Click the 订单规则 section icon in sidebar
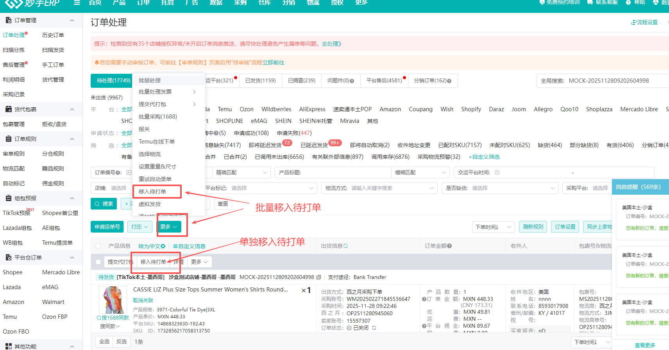The width and height of the screenshot is (669, 350). (8, 139)
